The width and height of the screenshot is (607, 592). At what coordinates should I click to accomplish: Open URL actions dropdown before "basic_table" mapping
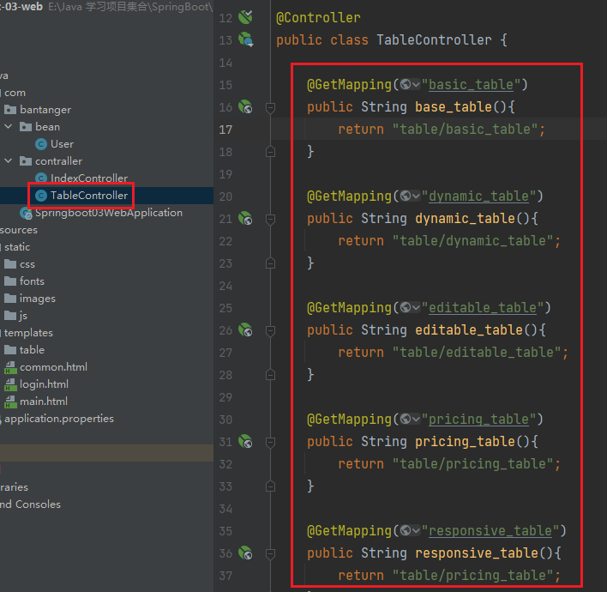coord(410,85)
